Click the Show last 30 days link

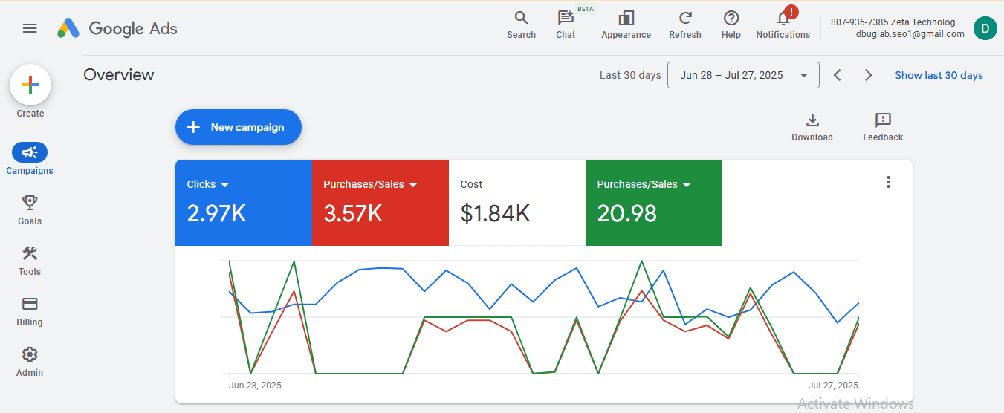click(939, 75)
